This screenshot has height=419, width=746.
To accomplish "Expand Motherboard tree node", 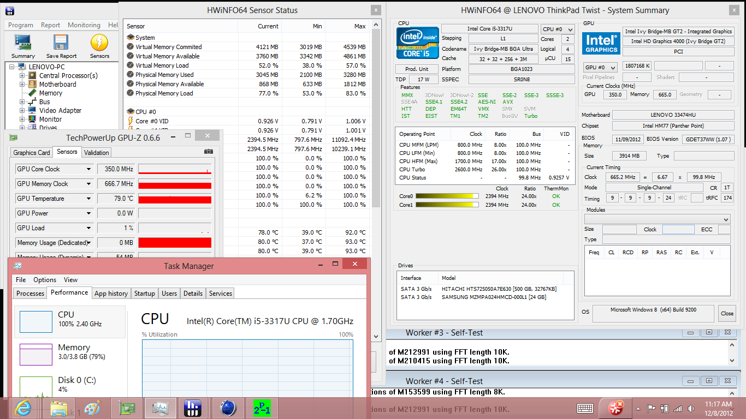I will click(22, 84).
